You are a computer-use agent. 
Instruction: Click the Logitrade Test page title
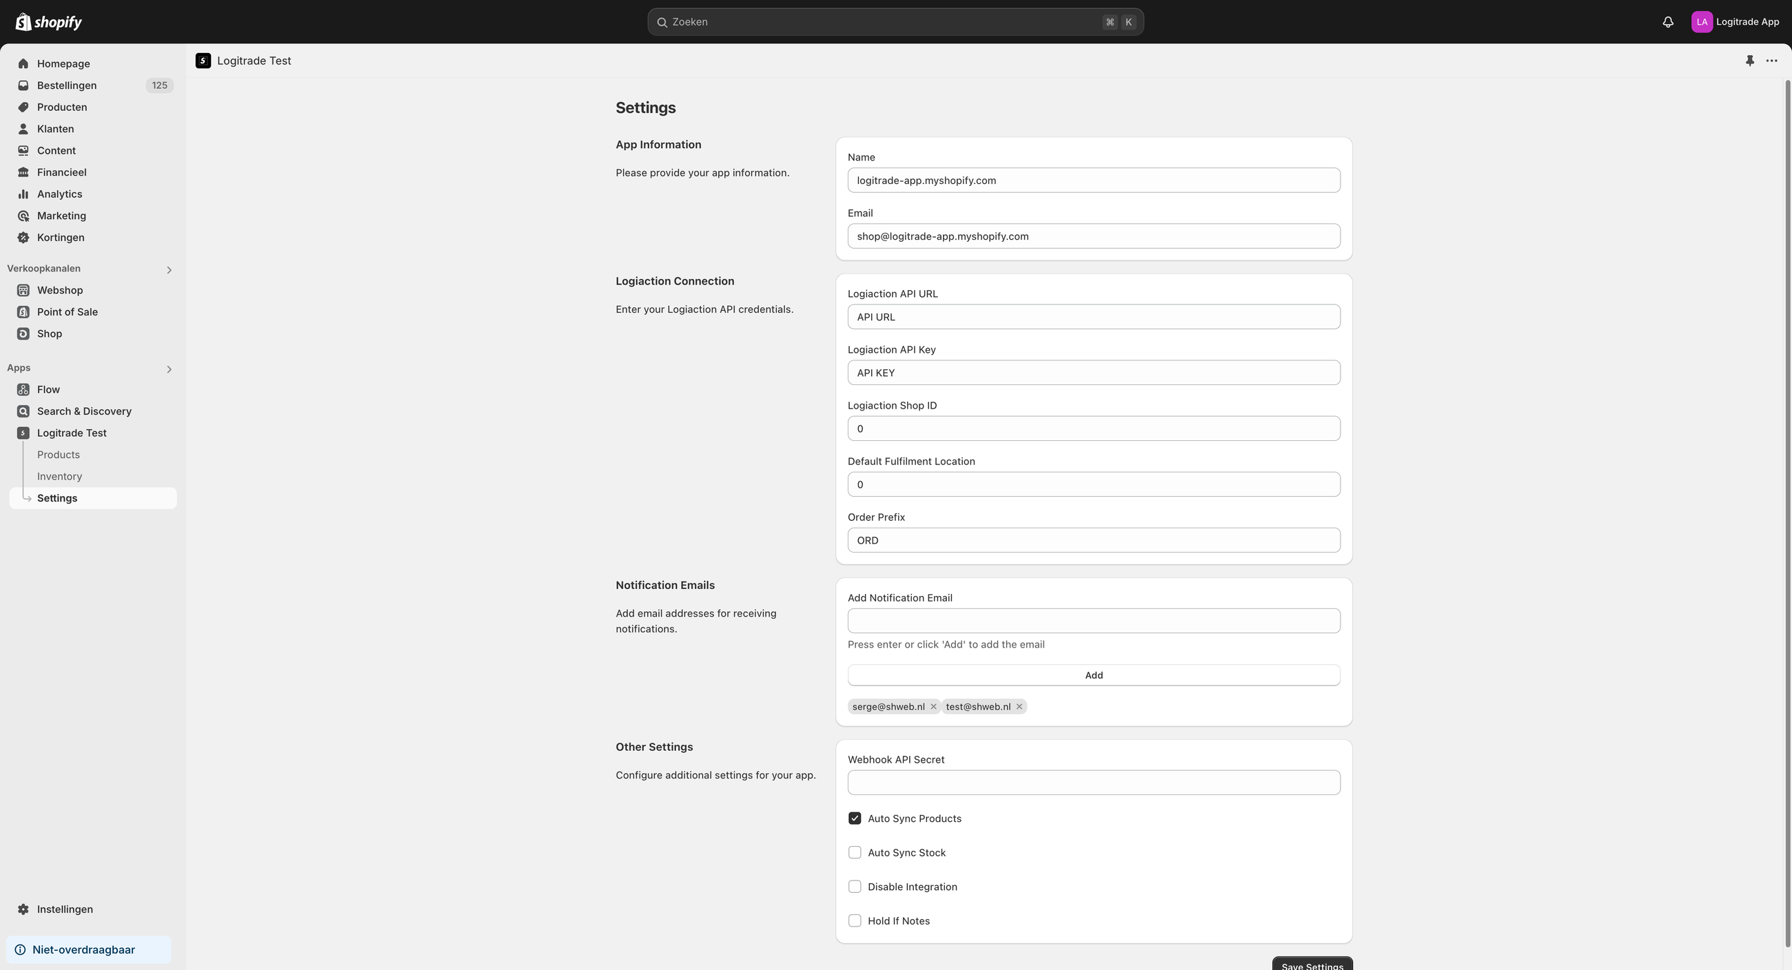[254, 61]
